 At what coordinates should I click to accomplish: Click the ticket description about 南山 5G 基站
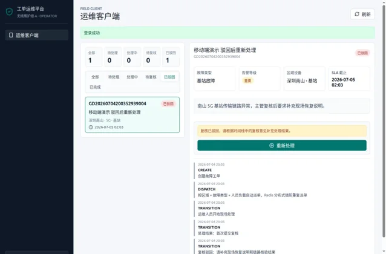[282, 106]
